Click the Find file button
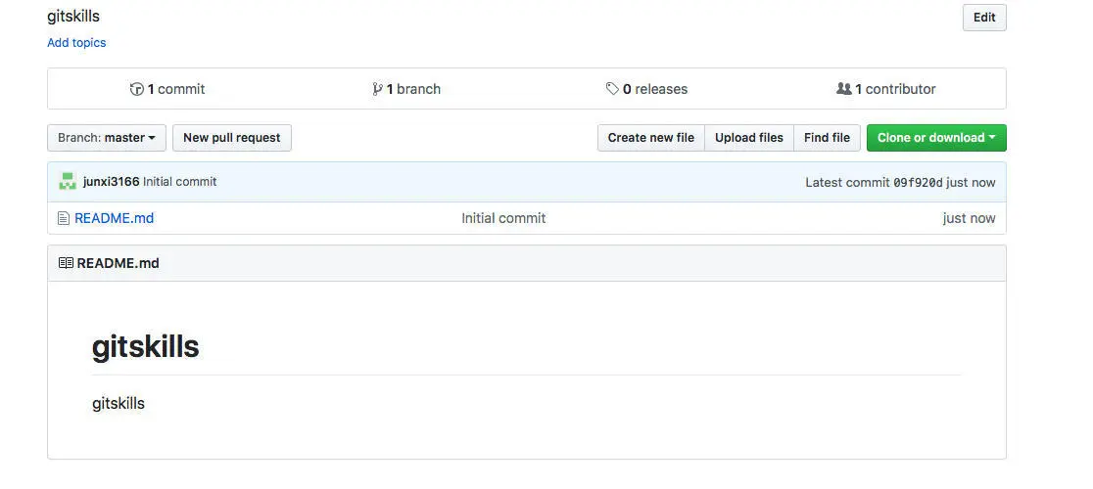The image size is (1093, 489). pos(827,138)
